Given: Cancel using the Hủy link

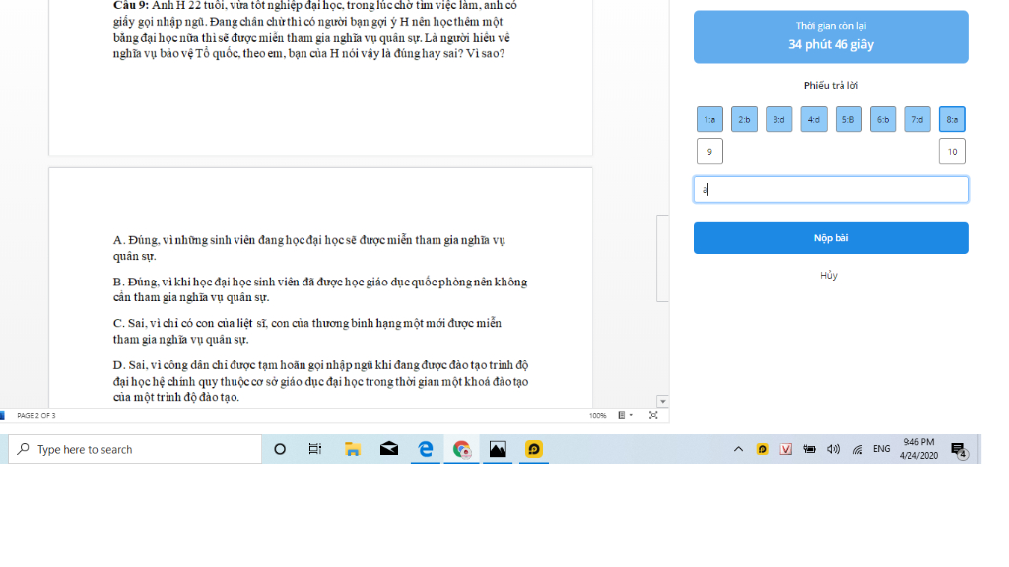Looking at the screenshot, I should coord(828,276).
